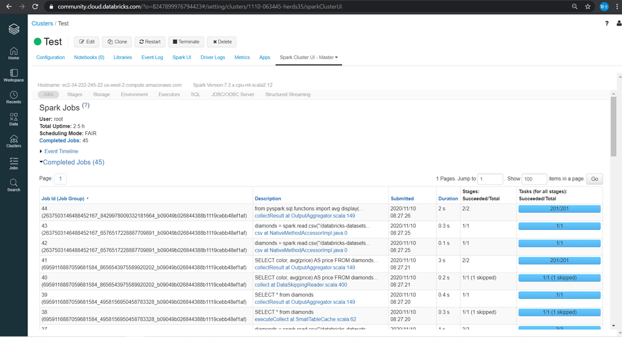Sort by Submitted column header
Screen dimensions: 622x337
(x=402, y=199)
